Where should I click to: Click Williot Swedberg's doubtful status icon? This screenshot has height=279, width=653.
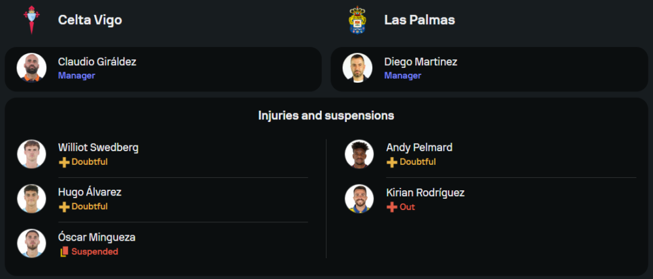tap(64, 162)
